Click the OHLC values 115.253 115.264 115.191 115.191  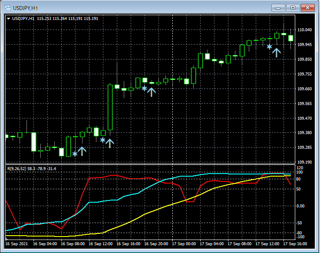67,19
